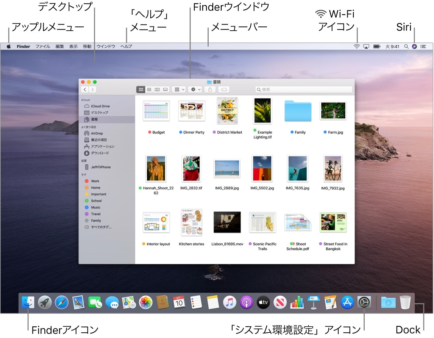Open the Mail app in the Dock
This screenshot has height=338, width=434.
[78, 302]
